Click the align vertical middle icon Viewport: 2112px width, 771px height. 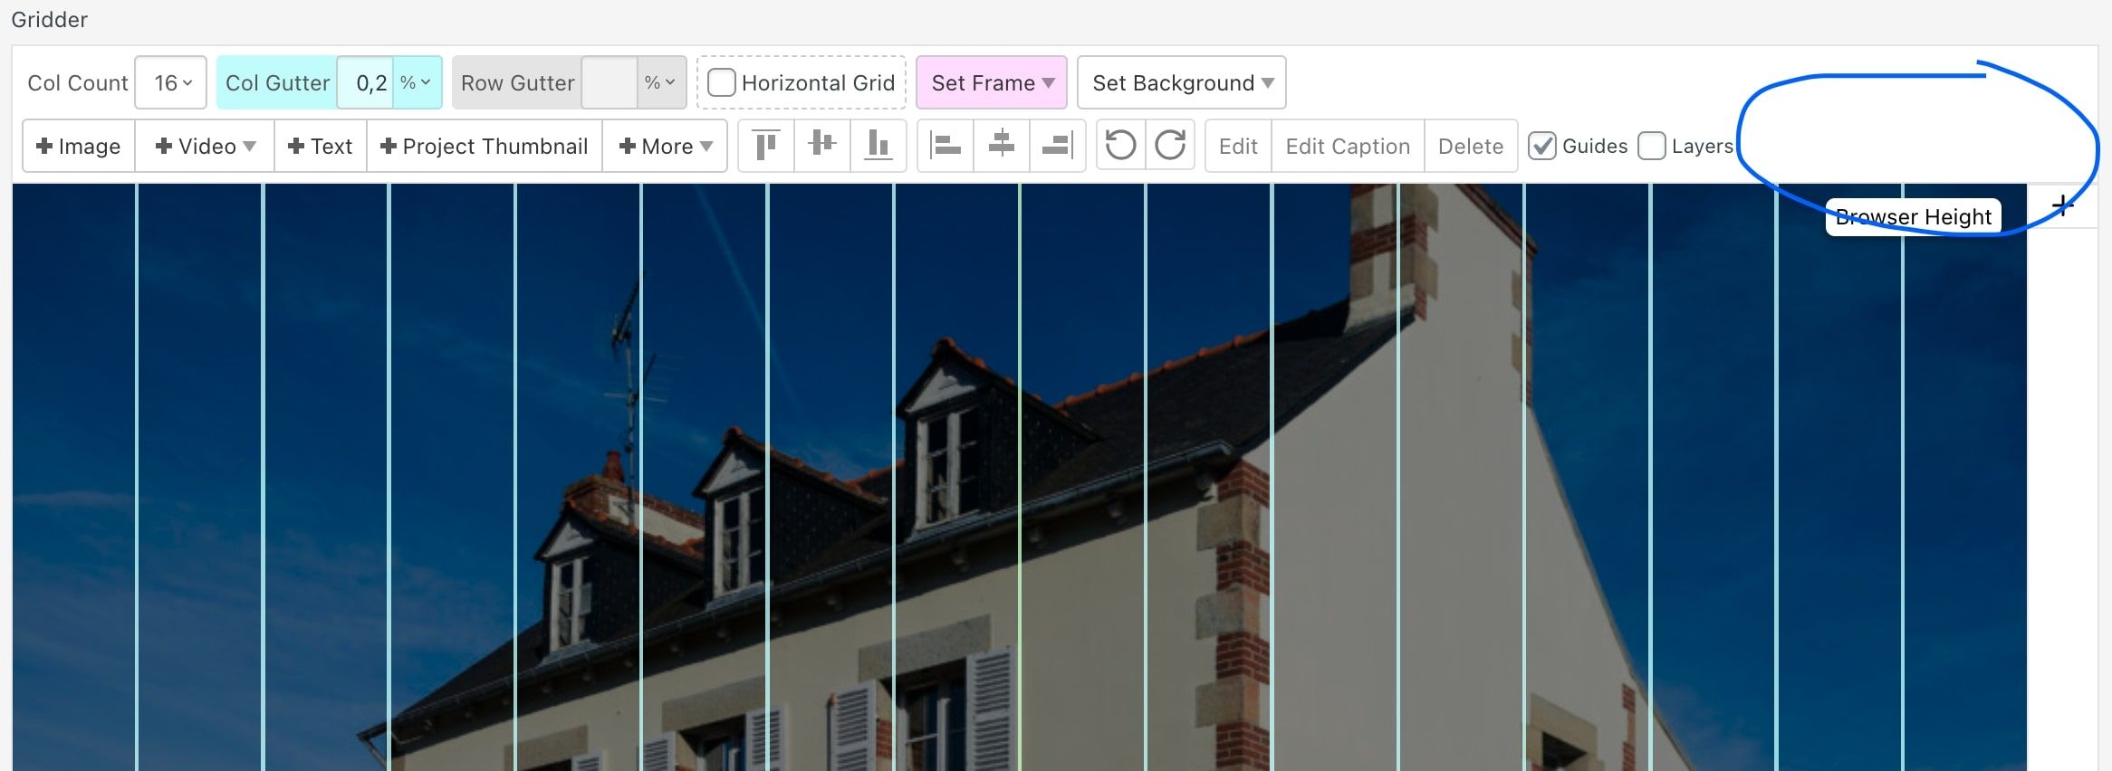822,145
